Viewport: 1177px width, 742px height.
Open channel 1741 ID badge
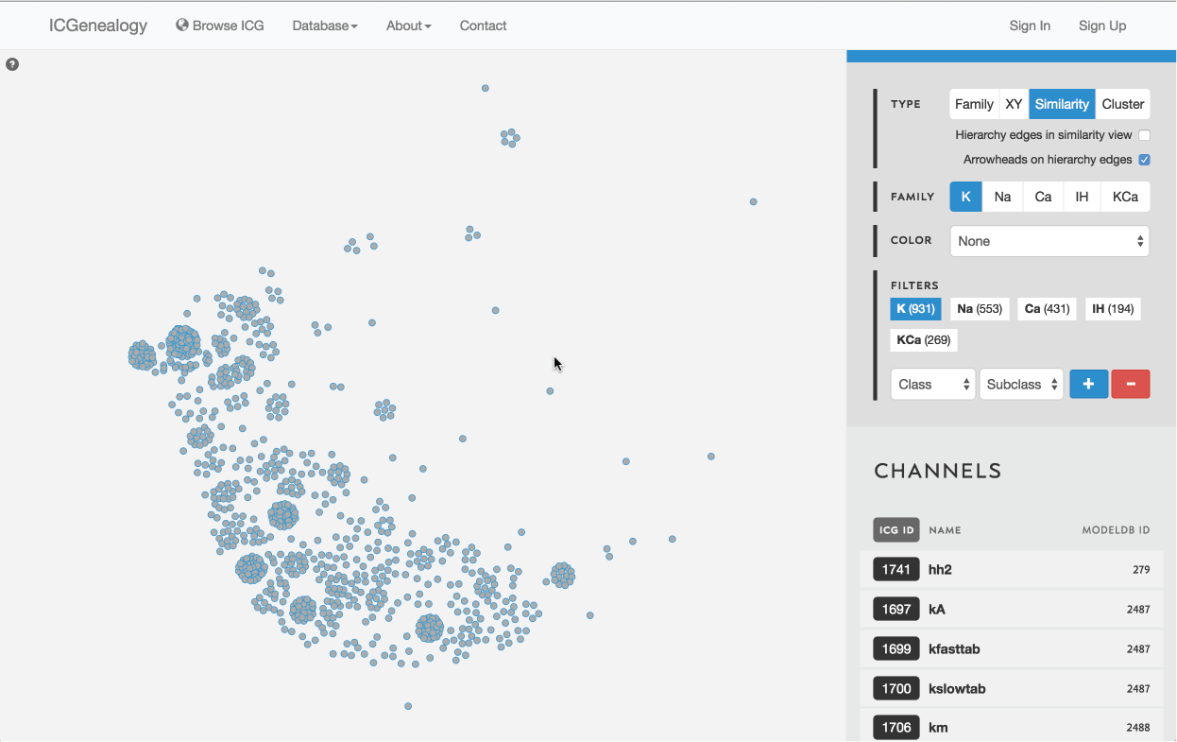tap(896, 569)
